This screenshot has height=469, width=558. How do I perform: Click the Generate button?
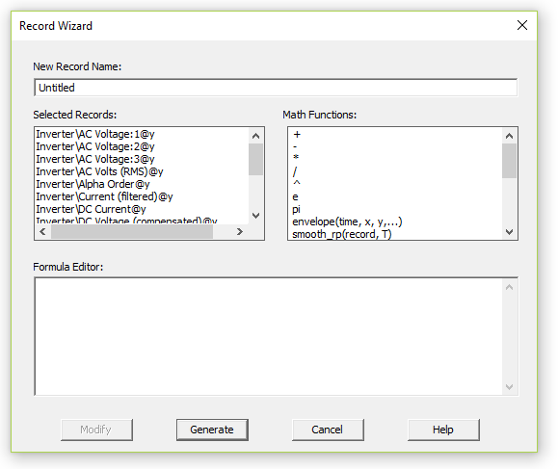point(212,430)
